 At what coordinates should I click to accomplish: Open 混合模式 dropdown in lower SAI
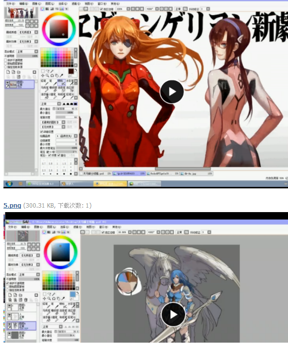tap(30, 274)
